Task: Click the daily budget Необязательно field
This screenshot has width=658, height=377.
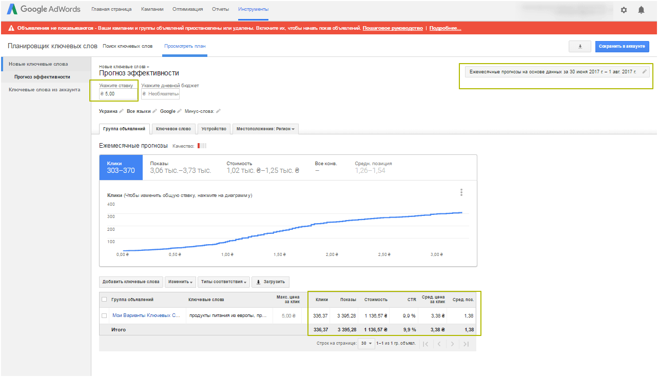Action: (160, 94)
